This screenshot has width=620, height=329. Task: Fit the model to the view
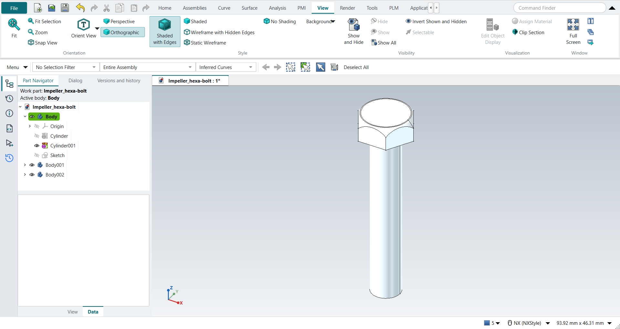click(x=14, y=28)
